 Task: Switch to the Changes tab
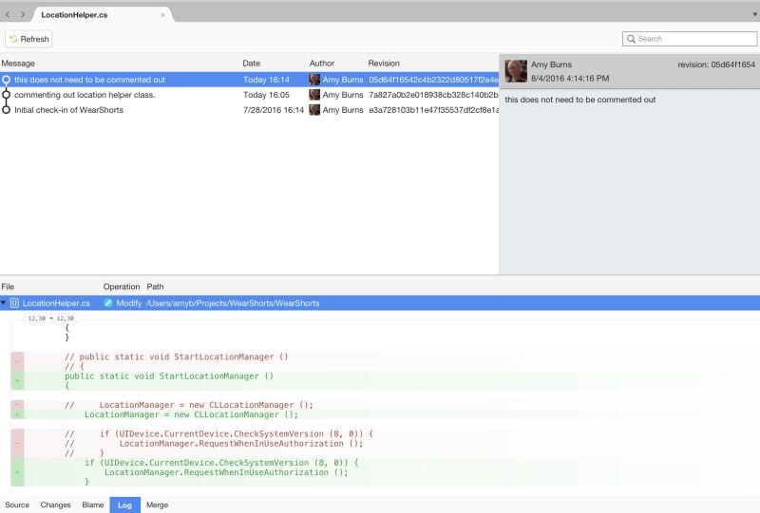[x=55, y=504]
